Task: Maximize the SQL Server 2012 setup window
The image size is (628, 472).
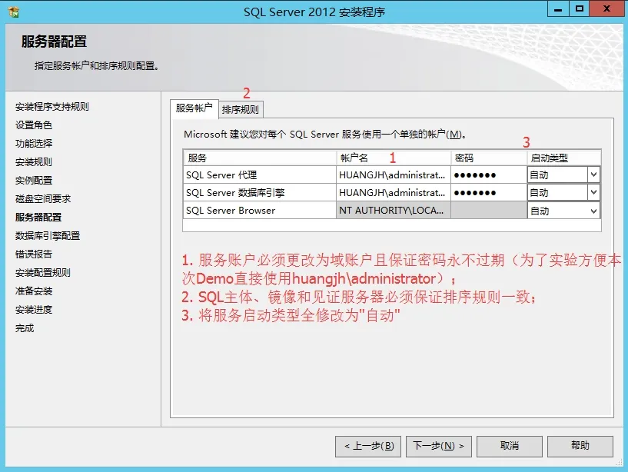Action: (x=579, y=8)
